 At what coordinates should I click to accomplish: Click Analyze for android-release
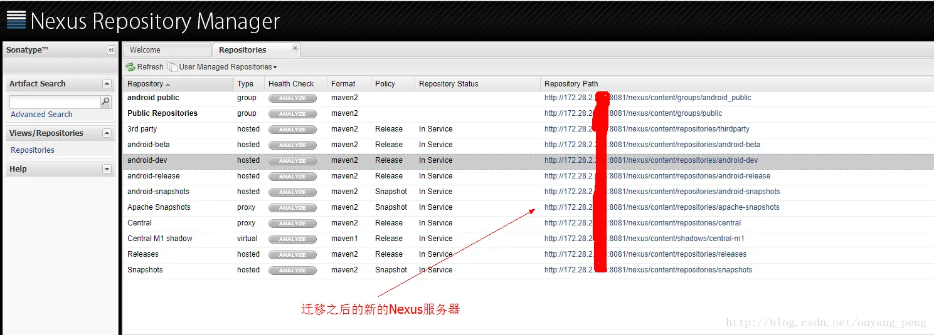point(292,177)
